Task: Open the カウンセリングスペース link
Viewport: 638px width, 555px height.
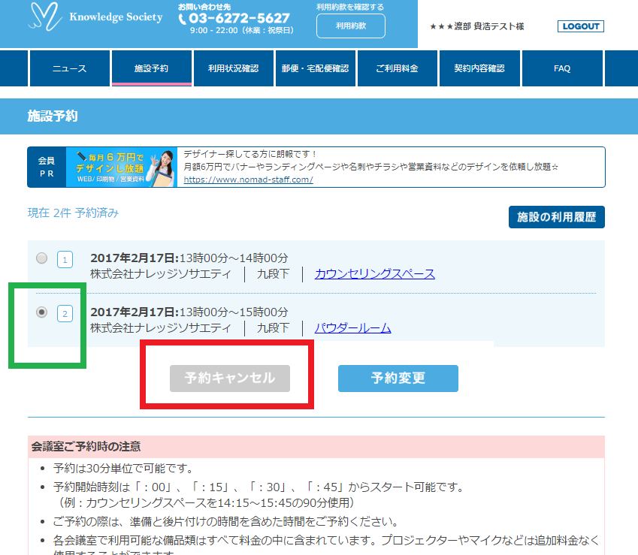Action: 374,274
